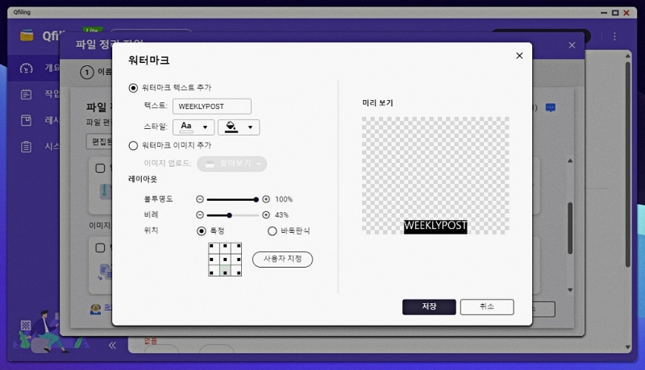Click the blue chat feedback icon
This screenshot has width=645, height=370.
[551, 107]
